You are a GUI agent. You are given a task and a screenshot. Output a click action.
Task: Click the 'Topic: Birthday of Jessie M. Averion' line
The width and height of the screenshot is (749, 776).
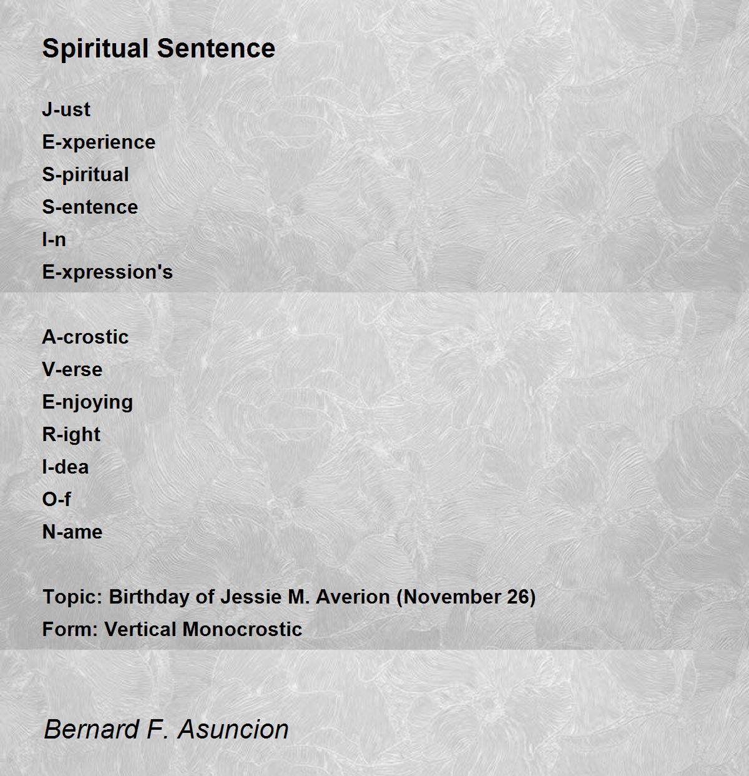coord(289,597)
